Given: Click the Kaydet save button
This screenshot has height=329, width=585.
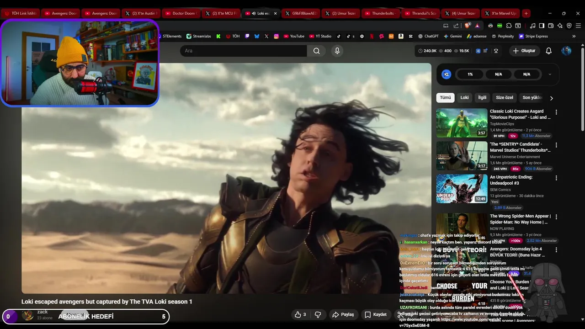Looking at the screenshot, I should 375,314.
